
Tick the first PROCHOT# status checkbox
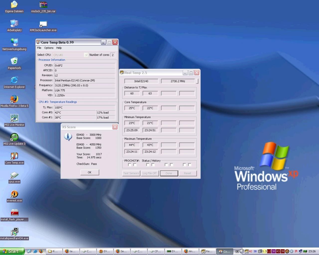click(130, 165)
